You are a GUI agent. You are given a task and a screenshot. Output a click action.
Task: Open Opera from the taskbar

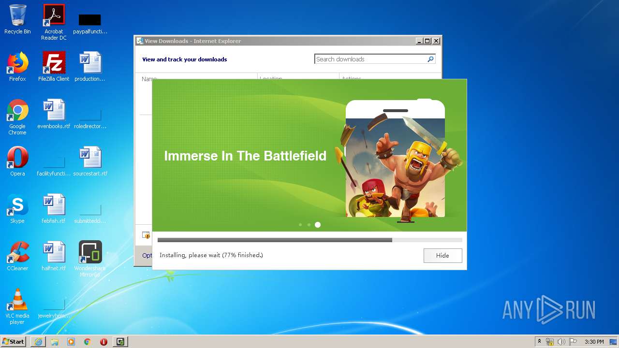click(103, 342)
